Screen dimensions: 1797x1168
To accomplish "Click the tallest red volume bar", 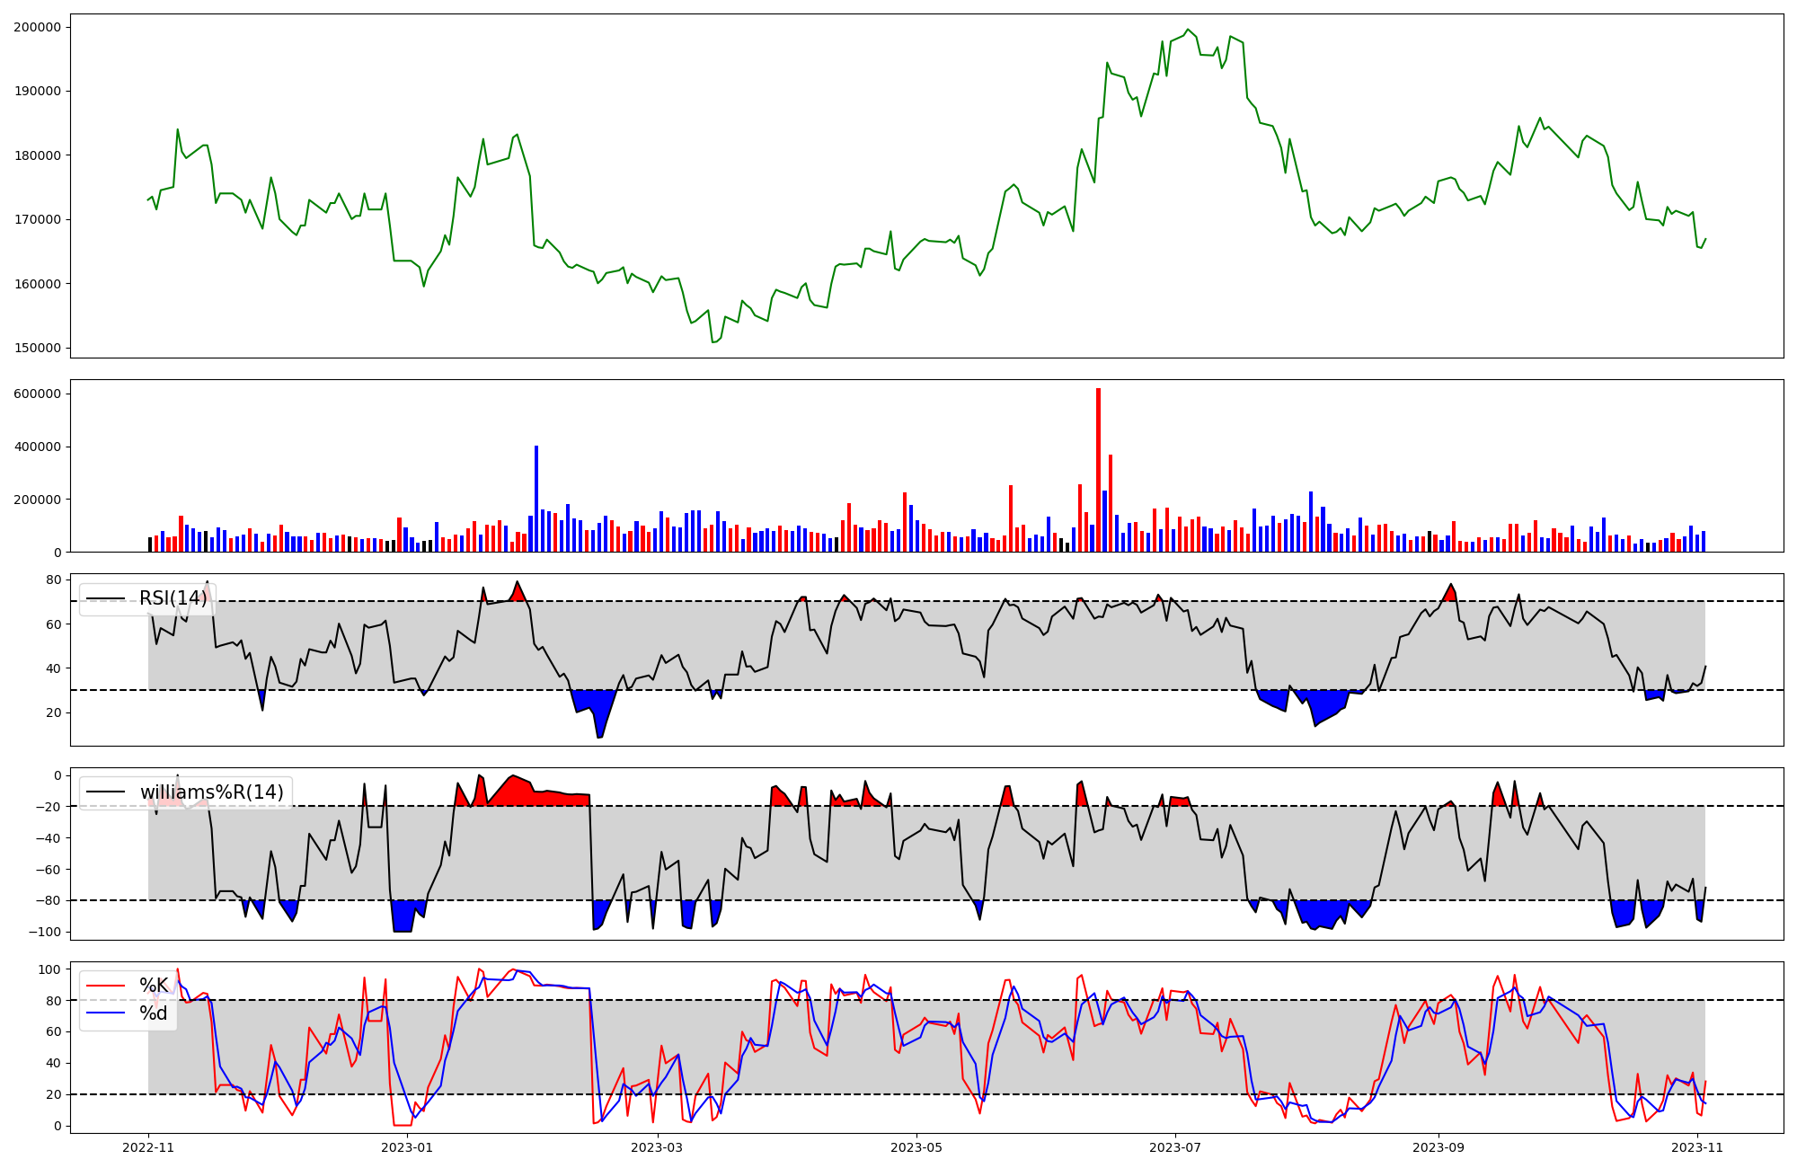I will [1098, 470].
